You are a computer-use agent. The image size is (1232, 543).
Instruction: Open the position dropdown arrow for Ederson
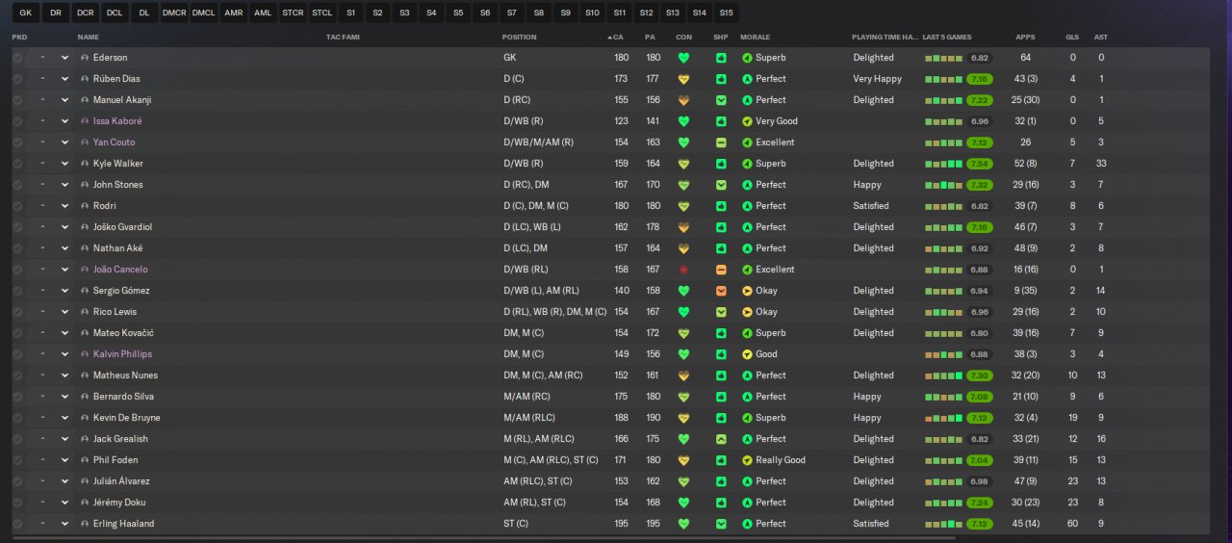point(64,58)
